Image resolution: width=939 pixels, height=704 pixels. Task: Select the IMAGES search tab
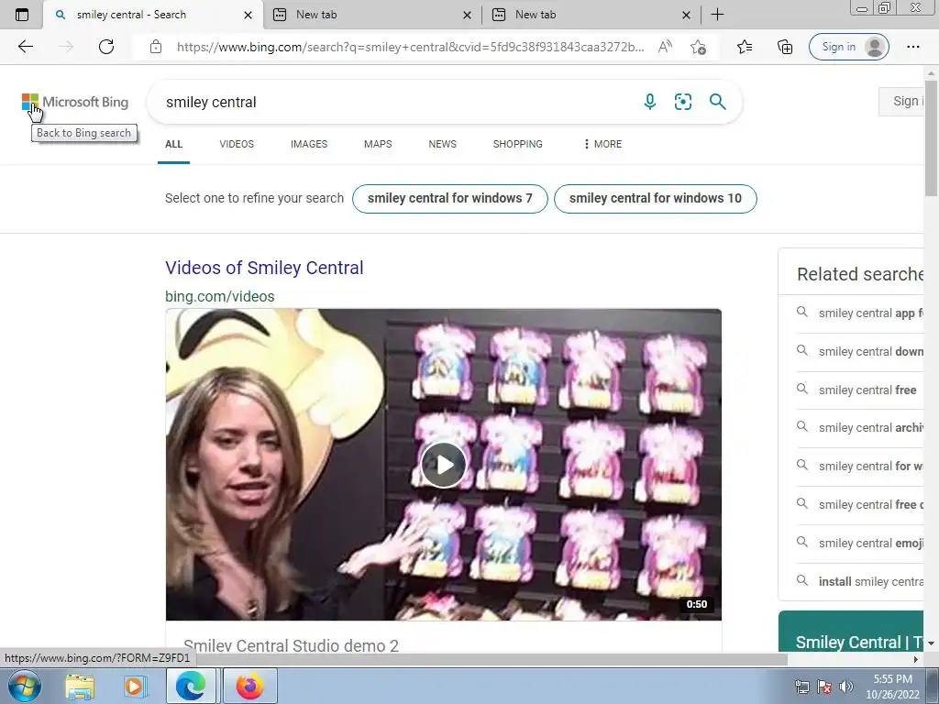coord(309,144)
